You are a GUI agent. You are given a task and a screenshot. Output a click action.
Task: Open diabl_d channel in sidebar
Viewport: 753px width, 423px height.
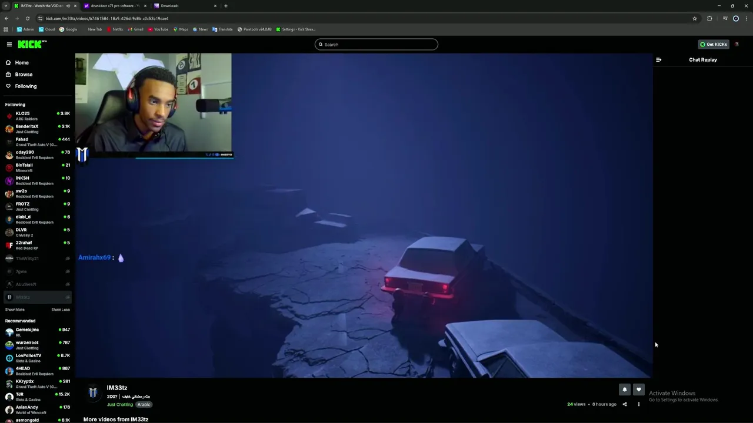pyautogui.click(x=38, y=219)
